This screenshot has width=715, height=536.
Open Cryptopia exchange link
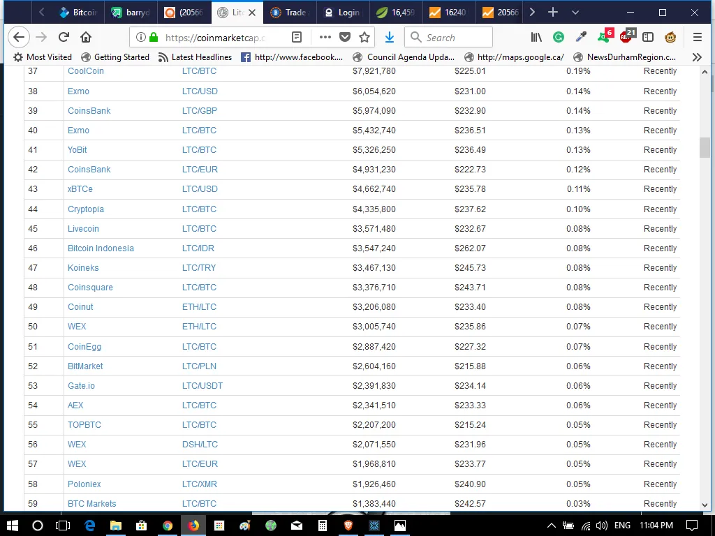pyautogui.click(x=86, y=209)
